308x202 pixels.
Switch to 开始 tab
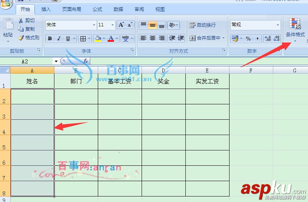(x=25, y=9)
